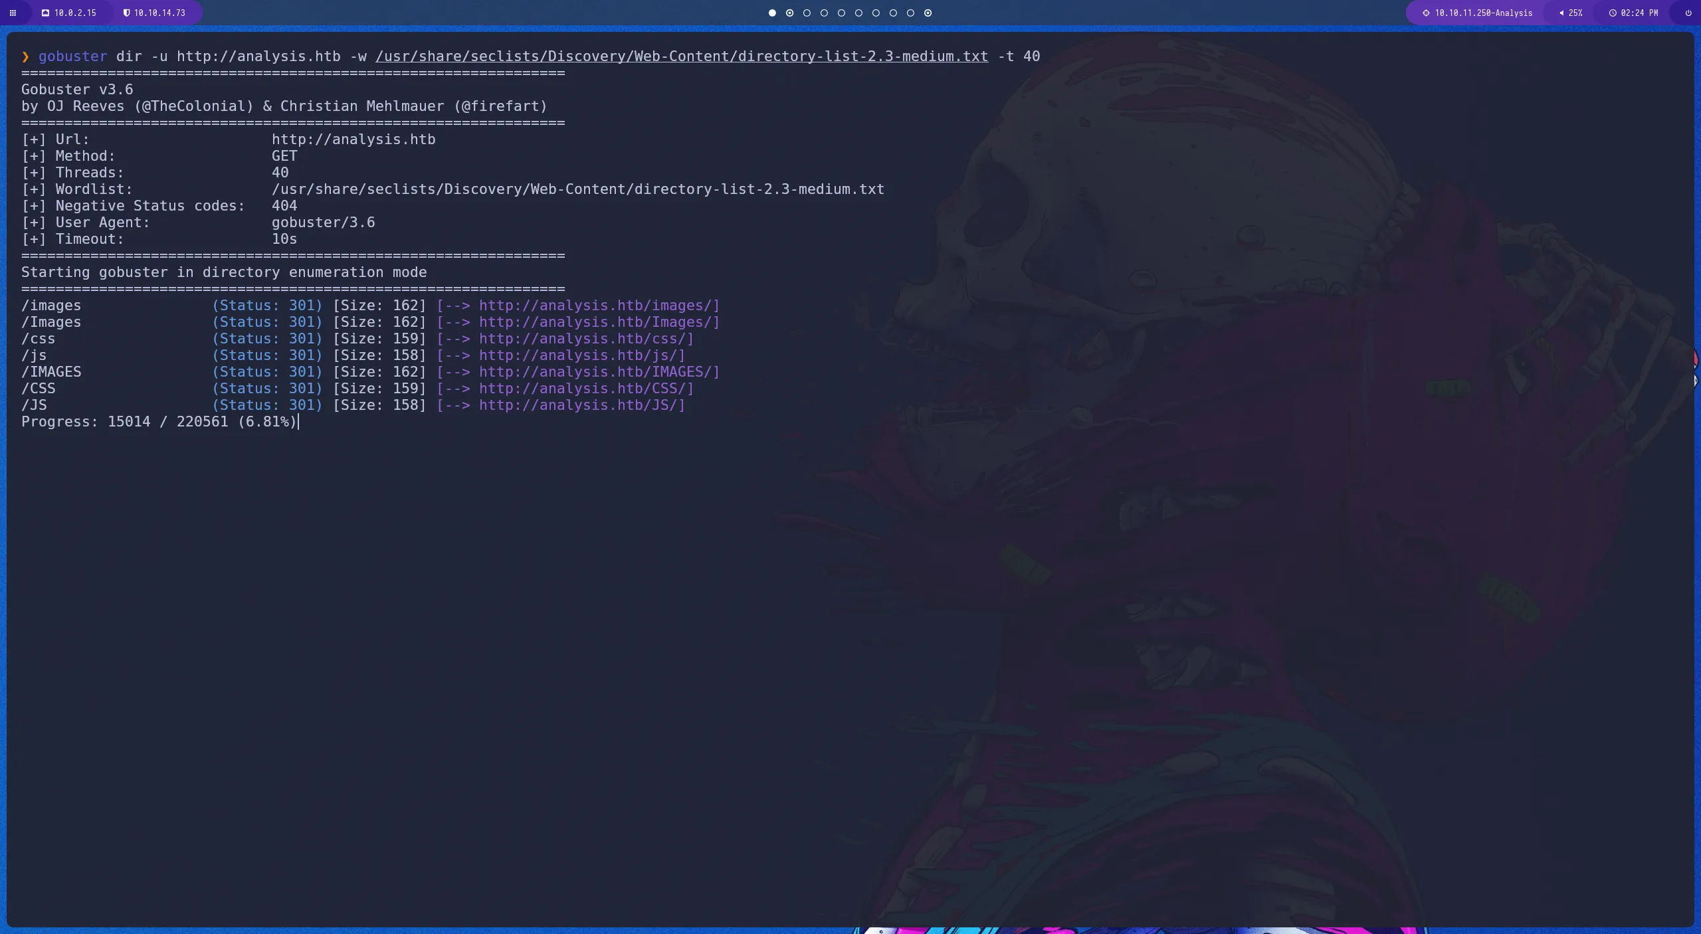
Task: Click the ethernet icon beside 10.0.2.15
Action: coord(45,13)
